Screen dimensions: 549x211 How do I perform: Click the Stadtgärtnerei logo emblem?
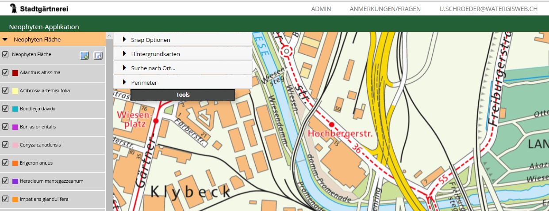pyautogui.click(x=14, y=8)
